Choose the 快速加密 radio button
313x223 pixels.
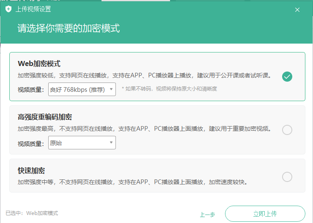pyautogui.click(x=287, y=177)
